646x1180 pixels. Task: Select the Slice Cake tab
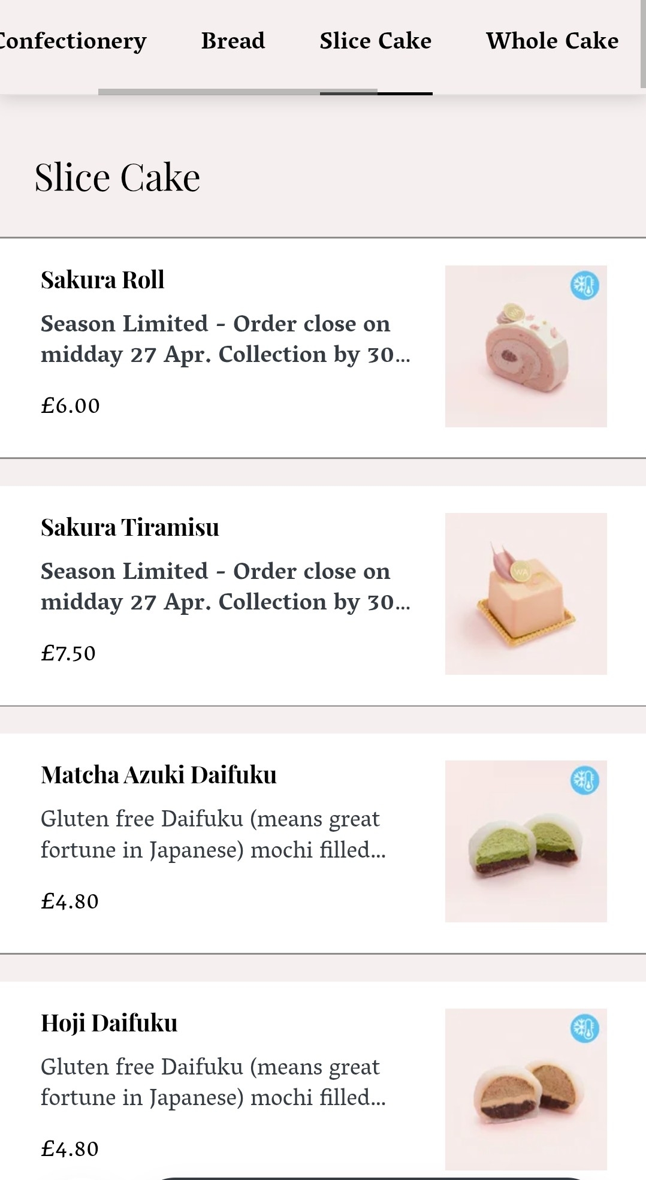[x=375, y=41]
